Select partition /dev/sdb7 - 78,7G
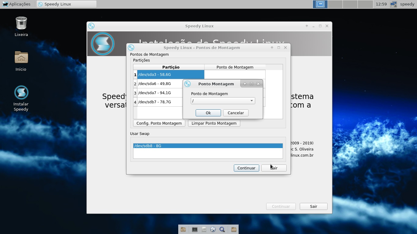 pyautogui.click(x=160, y=102)
